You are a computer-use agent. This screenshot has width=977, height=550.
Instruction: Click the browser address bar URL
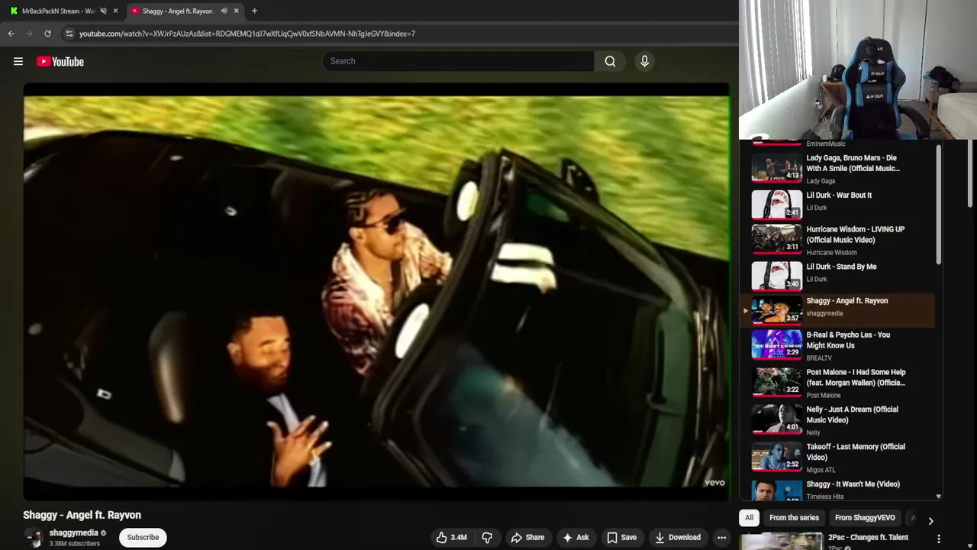point(247,34)
